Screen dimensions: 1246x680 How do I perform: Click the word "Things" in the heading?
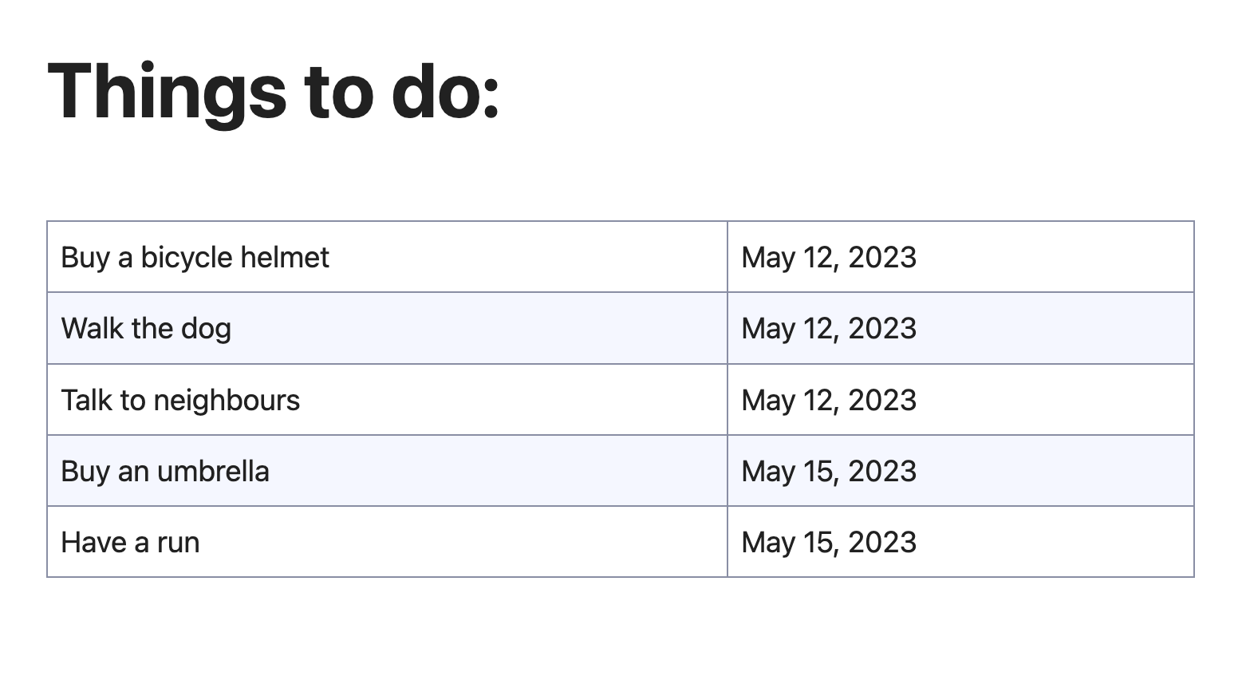pos(167,91)
